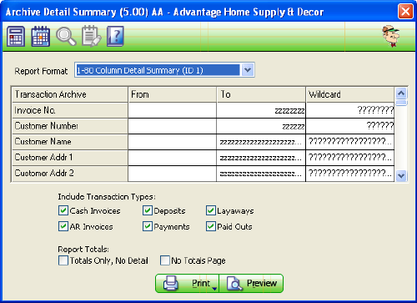Click the Report Totals heading

[x=83, y=249]
